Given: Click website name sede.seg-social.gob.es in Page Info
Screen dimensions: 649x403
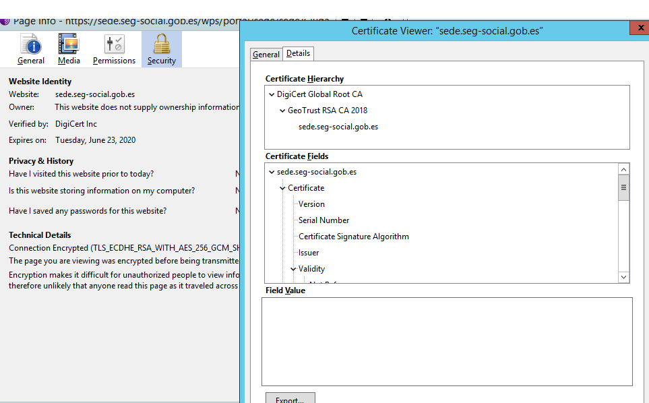Looking at the screenshot, I should (95, 94).
